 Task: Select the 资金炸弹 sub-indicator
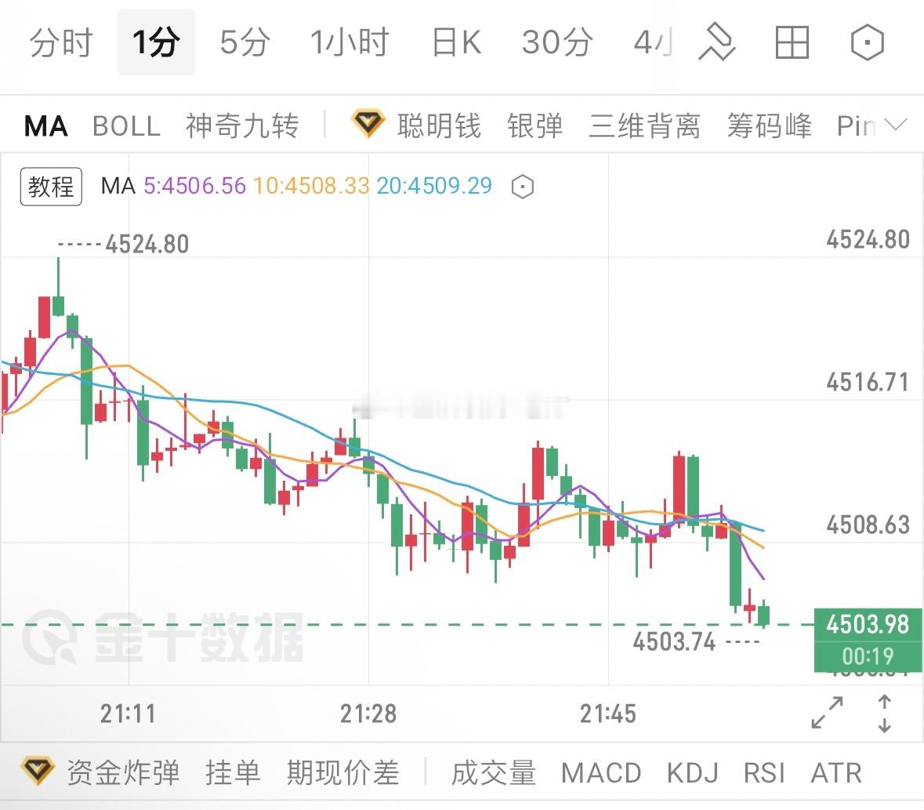pyautogui.click(x=122, y=772)
